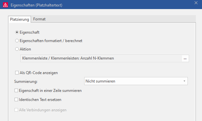Click the Klemmenleiste Anzahl N-Klemmen property field
The image size is (202, 121).
pos(101,58)
